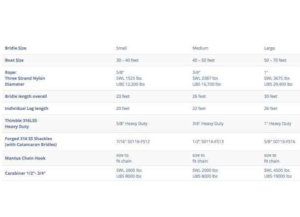Click the 5/8" S0116-FS16 shackle cell
This screenshot has height=217, width=300.
pyautogui.click(x=279, y=142)
